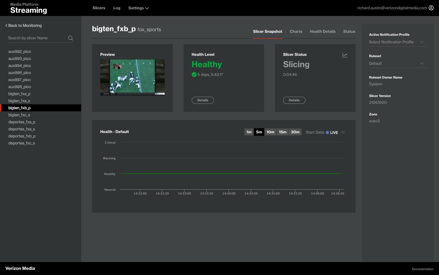Click the blue LIVE indicator dot
This screenshot has height=275, width=439.
tap(327, 132)
